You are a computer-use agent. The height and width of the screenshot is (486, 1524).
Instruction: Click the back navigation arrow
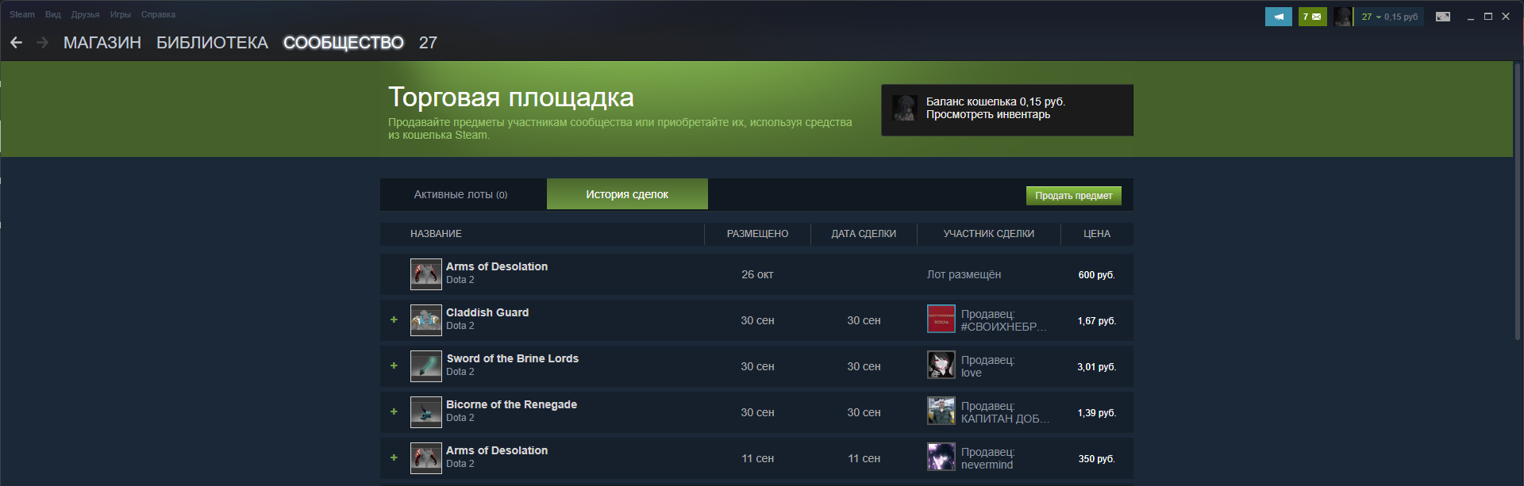(x=16, y=43)
